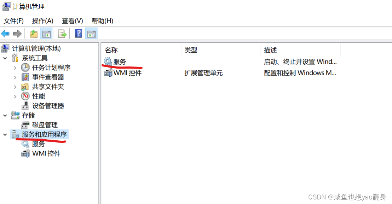392x204 pixels.
Task: Click the Forward arrow in toolbar
Action: tap(17, 34)
